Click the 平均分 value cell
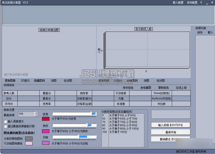This screenshot has height=154, width=215. (29, 104)
